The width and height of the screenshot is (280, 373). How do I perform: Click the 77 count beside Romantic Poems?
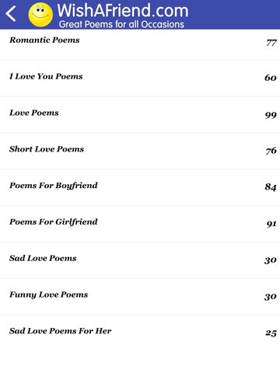click(271, 43)
